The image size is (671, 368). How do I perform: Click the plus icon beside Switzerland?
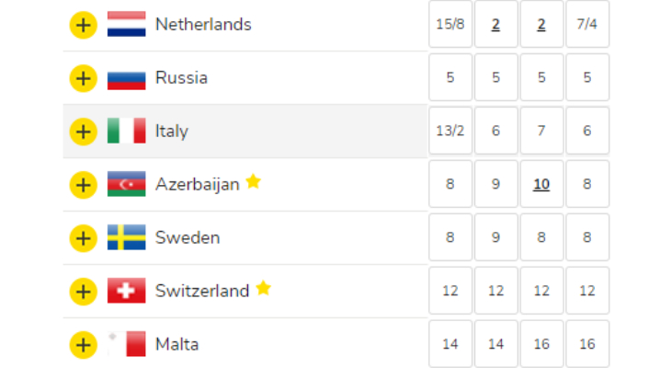click(84, 292)
